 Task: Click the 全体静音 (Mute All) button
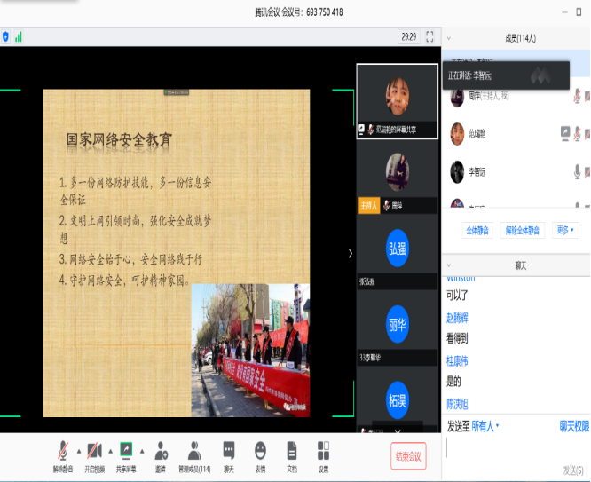coord(478,230)
